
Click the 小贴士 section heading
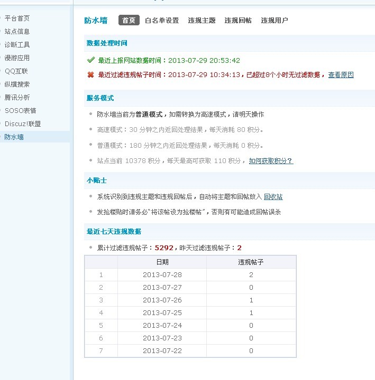tap(97, 180)
